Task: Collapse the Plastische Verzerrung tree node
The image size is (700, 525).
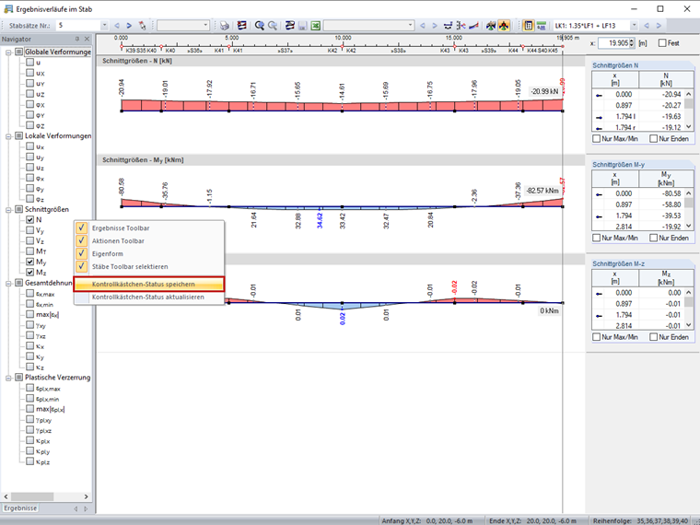Action: 8,378
